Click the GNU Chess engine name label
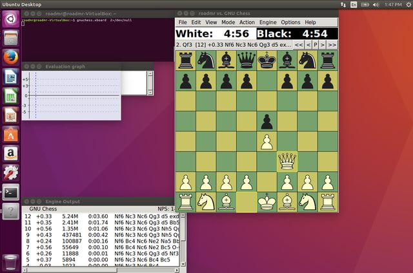Screen dimensions: 413x273 (x=43, y=209)
